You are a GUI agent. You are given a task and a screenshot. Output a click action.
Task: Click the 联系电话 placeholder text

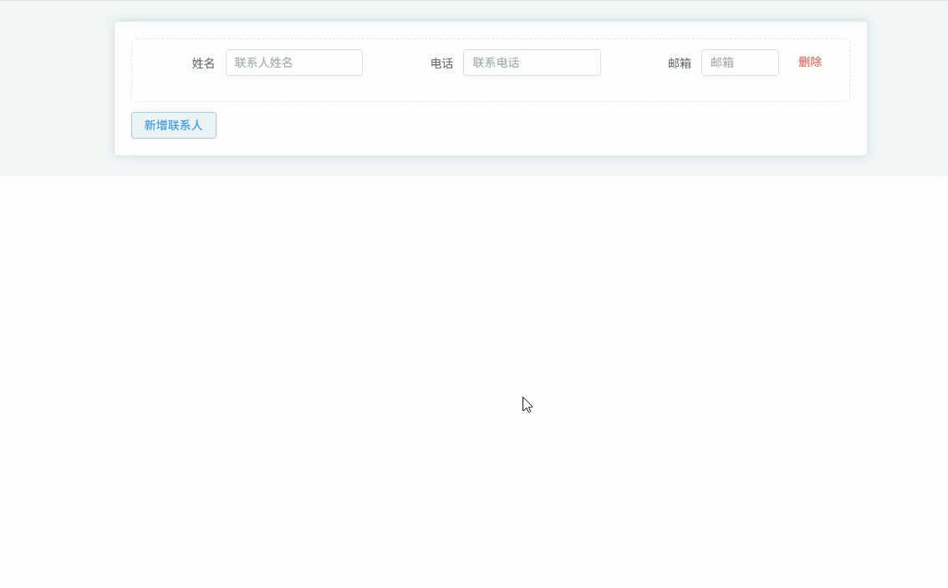point(496,63)
